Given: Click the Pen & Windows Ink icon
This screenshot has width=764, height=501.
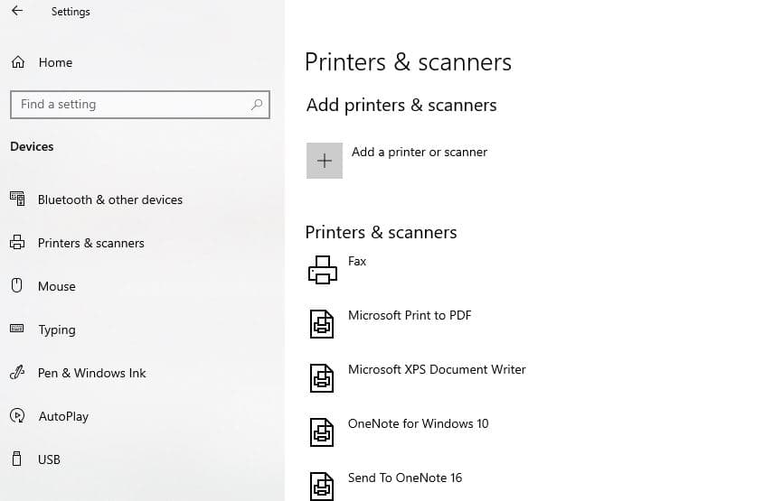Looking at the screenshot, I should [17, 373].
